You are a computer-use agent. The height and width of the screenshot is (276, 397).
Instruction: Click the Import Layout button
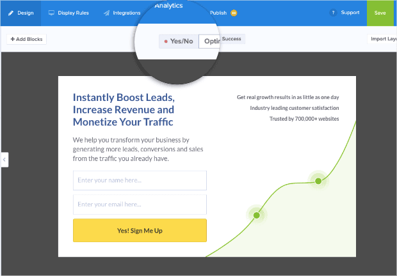coord(382,39)
